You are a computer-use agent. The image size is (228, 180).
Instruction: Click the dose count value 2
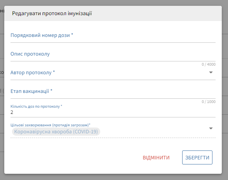click(12, 112)
